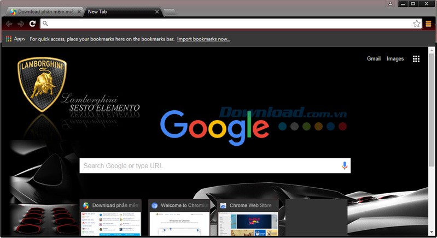Screen dimensions: 437x238
Task: Select the New Tab tab
Action: point(118,11)
